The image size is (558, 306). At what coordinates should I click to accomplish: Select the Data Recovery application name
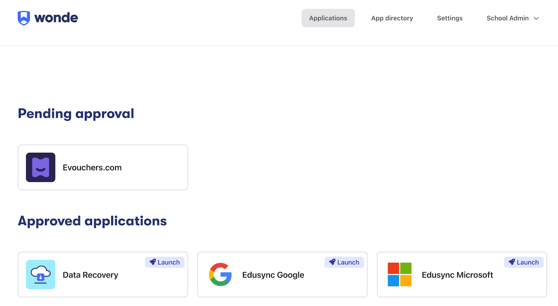pos(90,275)
